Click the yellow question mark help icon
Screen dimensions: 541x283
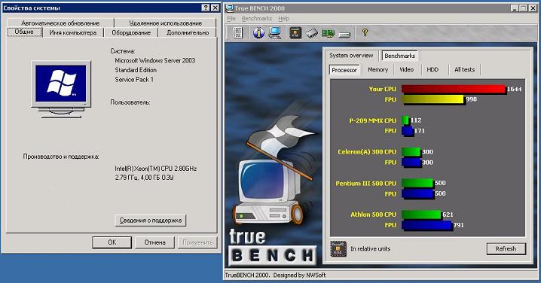365,32
